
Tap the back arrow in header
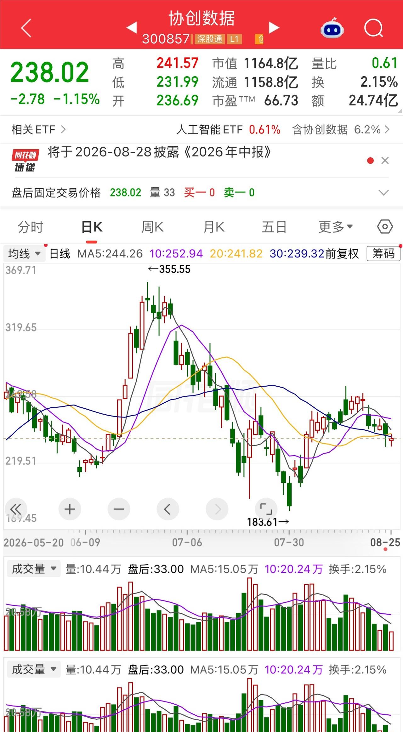point(26,28)
